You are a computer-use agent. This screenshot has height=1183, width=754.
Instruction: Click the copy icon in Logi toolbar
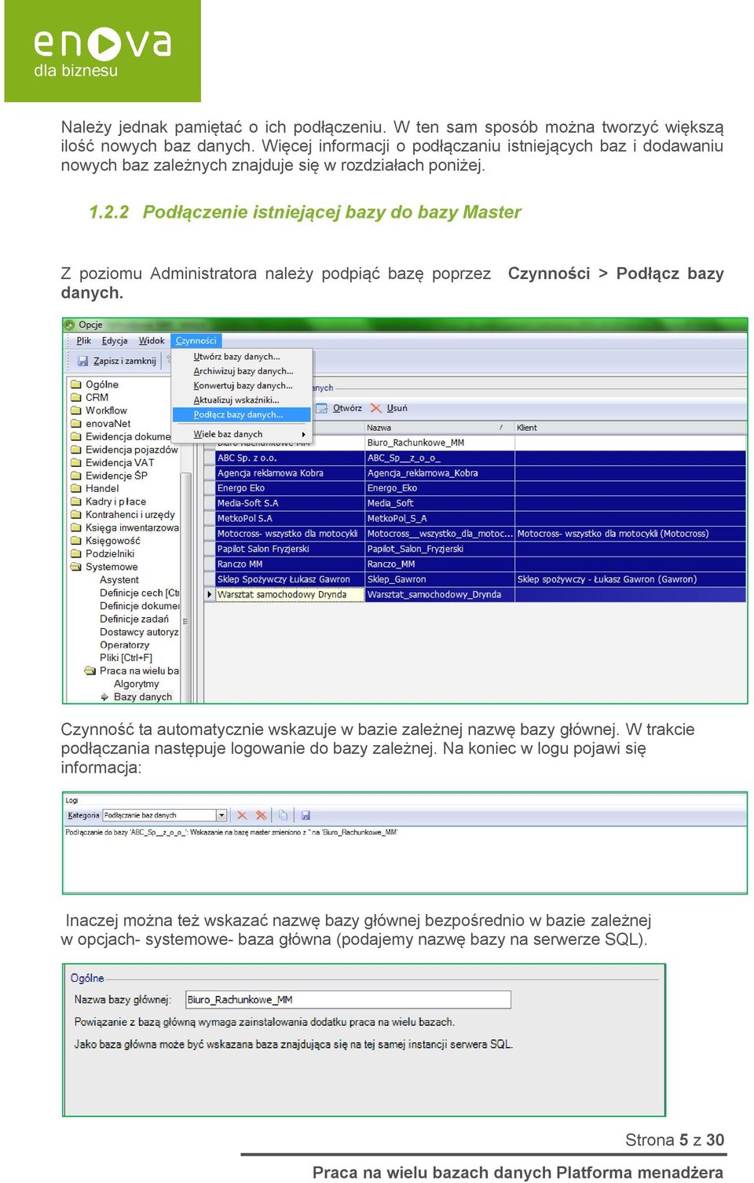click(283, 815)
